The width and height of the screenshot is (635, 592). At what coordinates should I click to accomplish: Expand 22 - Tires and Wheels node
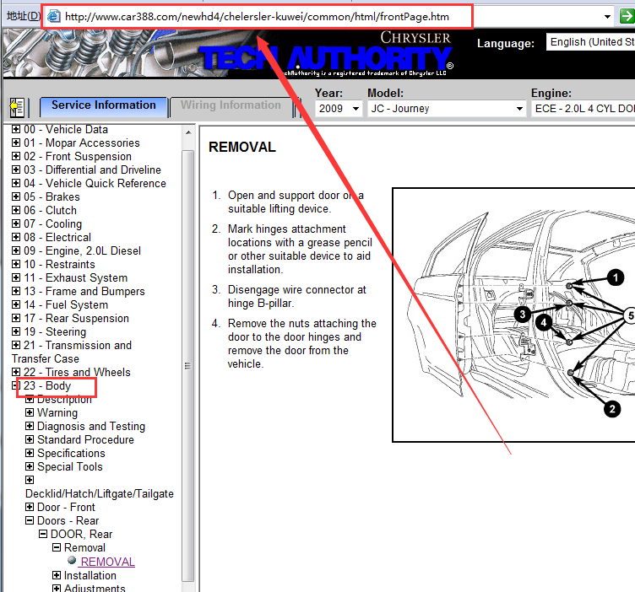pyautogui.click(x=16, y=372)
